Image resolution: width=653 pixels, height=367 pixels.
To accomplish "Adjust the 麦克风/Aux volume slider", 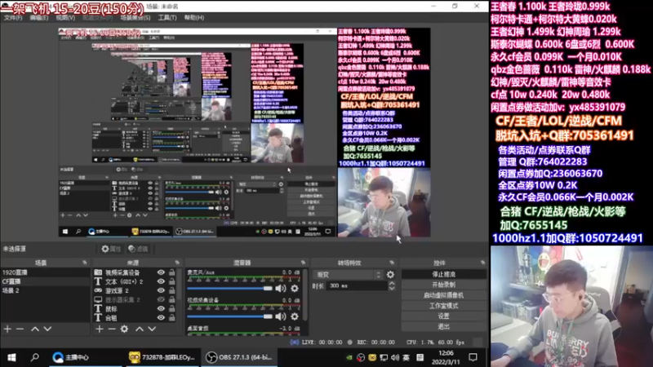I will tap(230, 289).
